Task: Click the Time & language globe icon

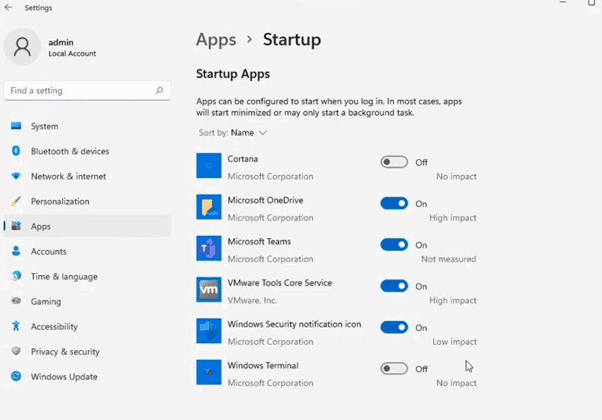Action: [16, 276]
